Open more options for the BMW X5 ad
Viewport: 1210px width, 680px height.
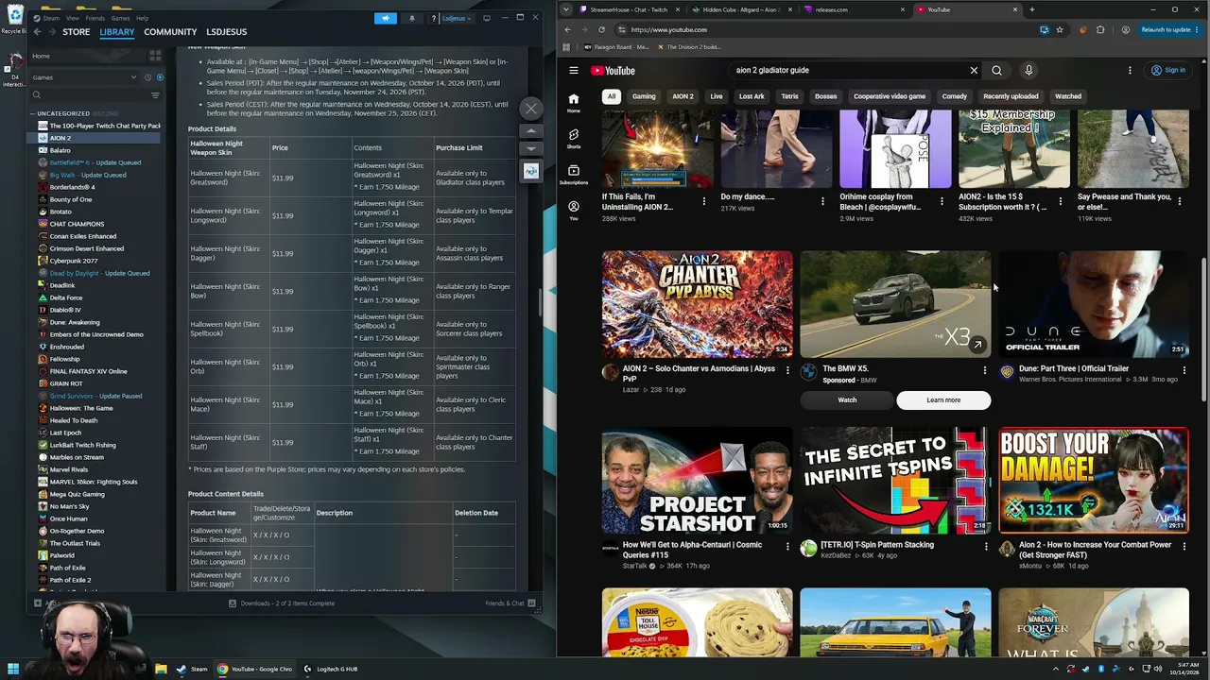[x=985, y=370]
